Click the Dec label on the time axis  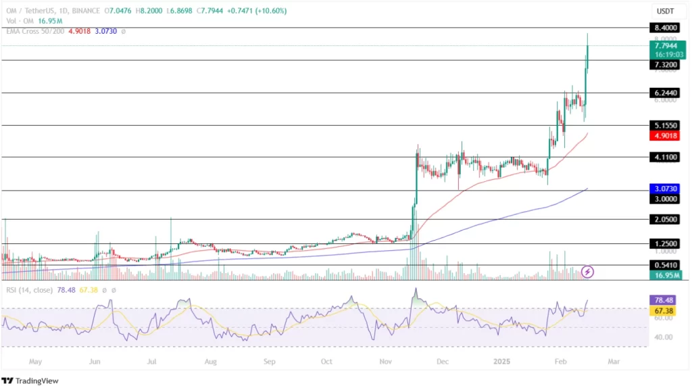[x=442, y=361]
